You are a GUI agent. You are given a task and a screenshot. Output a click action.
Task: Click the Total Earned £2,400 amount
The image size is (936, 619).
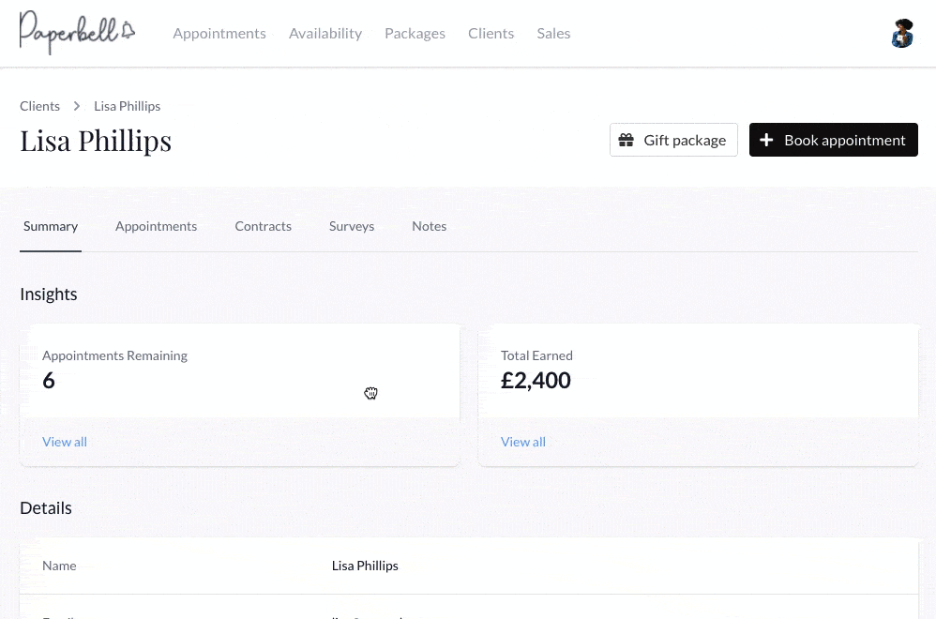coord(536,380)
